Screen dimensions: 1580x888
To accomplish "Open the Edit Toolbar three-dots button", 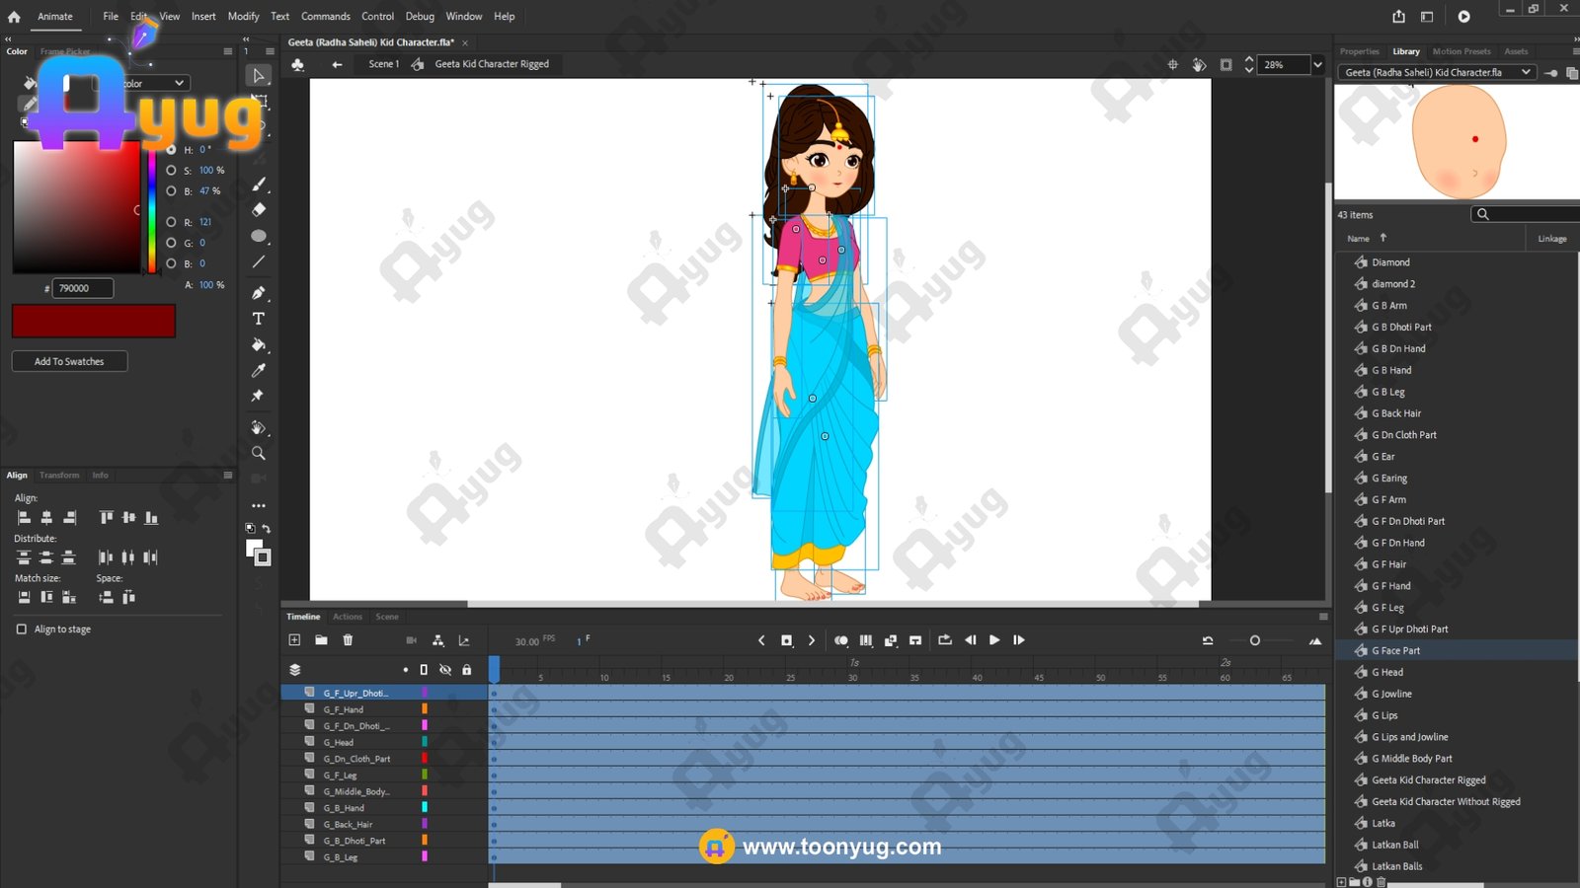I will [x=259, y=505].
